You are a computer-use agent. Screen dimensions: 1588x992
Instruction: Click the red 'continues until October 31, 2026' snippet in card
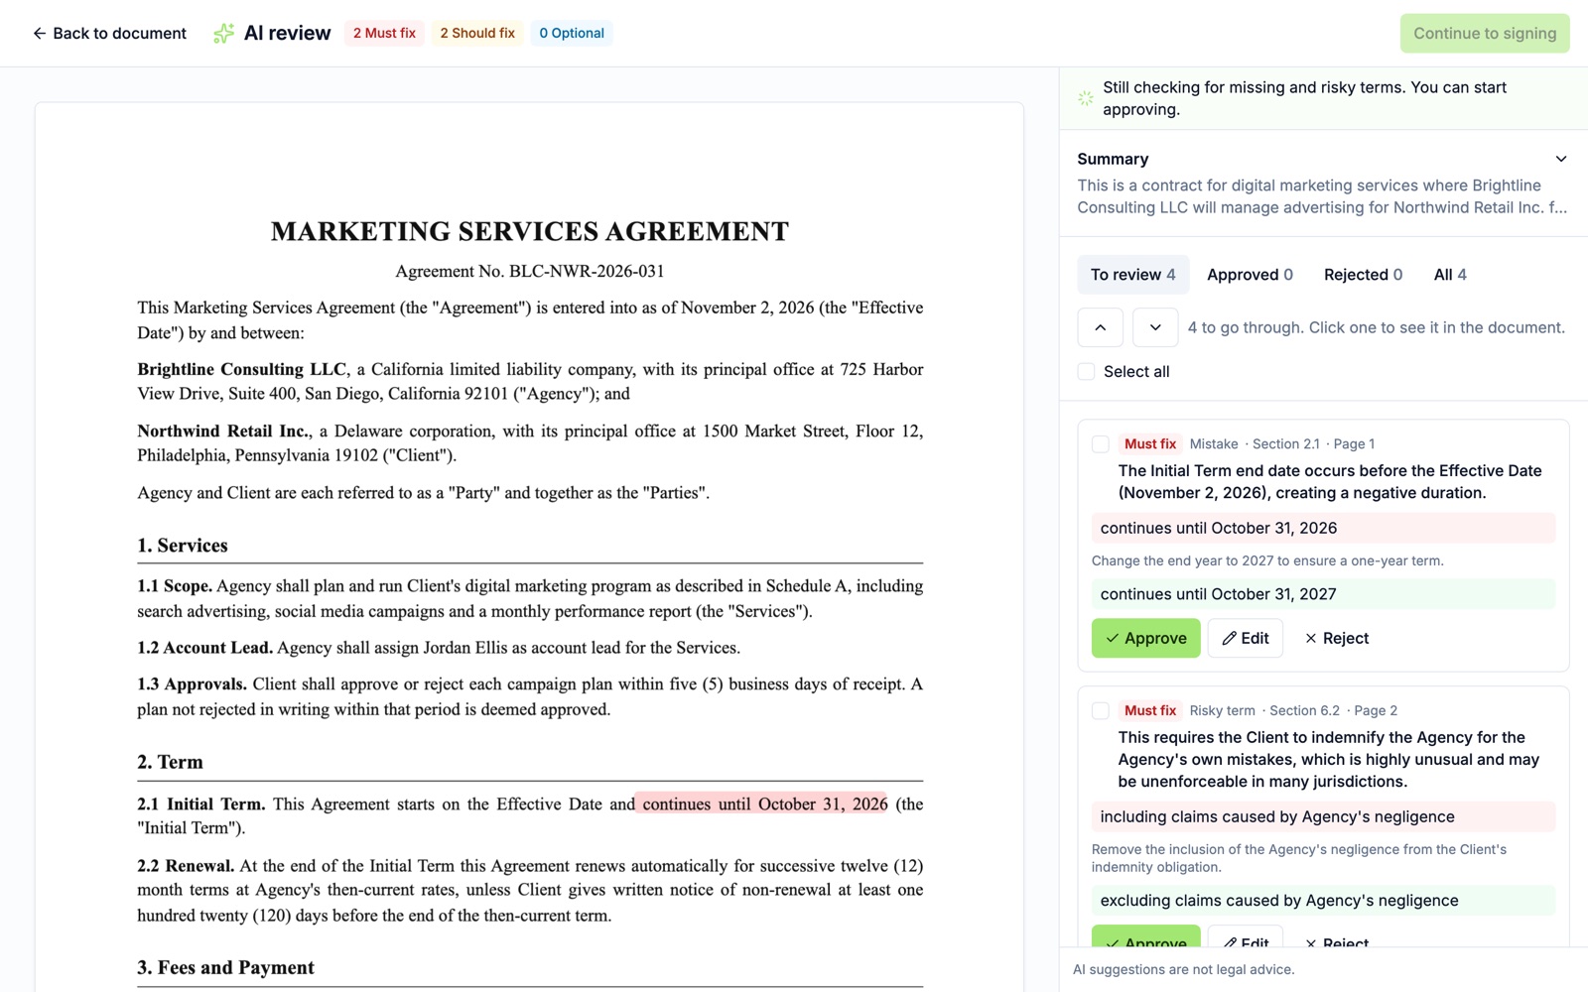point(1323,528)
